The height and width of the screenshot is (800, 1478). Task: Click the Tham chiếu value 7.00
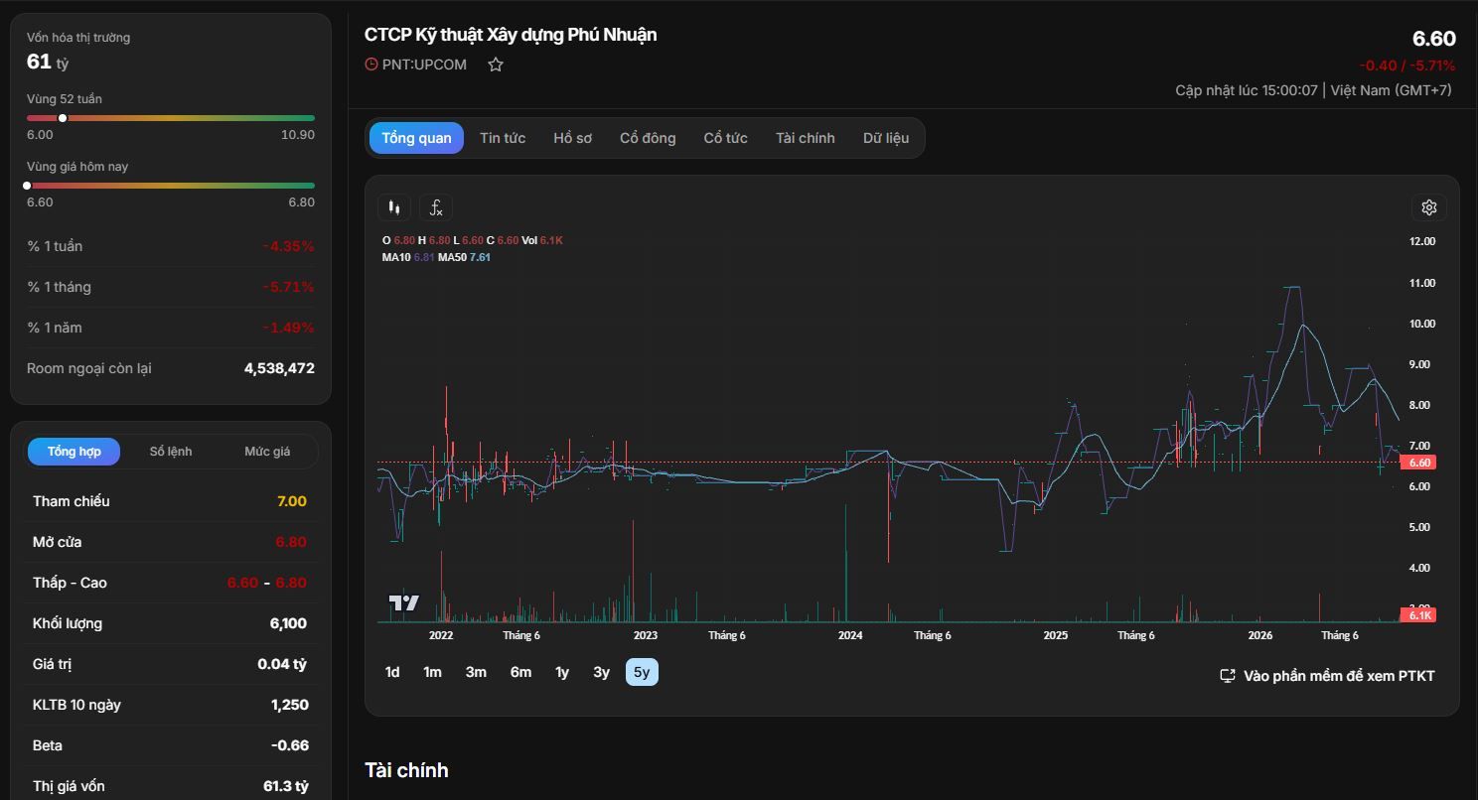[292, 501]
